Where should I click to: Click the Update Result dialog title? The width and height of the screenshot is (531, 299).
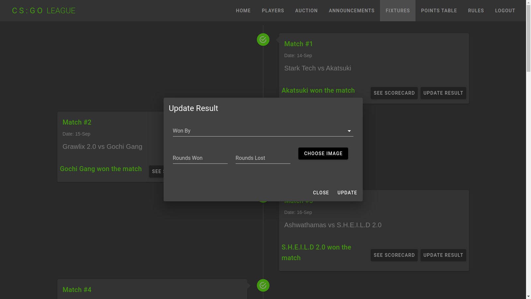tap(193, 108)
